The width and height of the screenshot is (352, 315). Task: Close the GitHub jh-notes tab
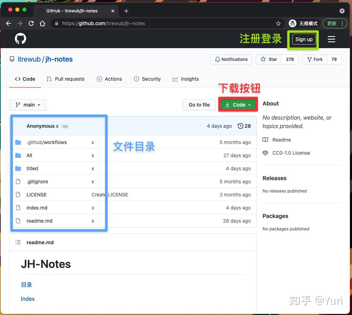tap(113, 11)
